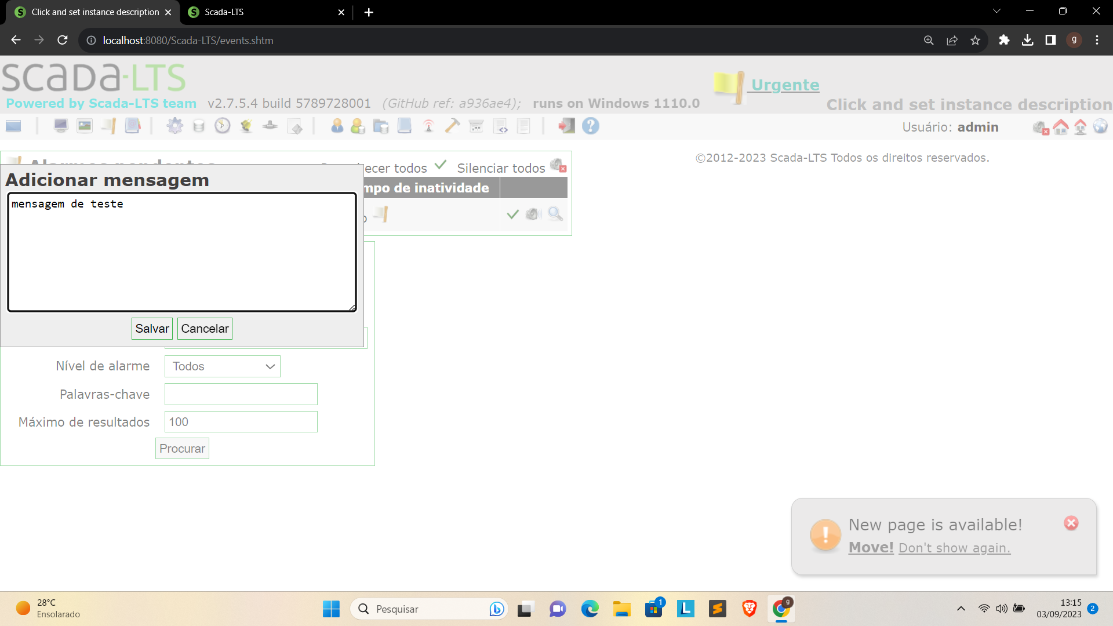Image resolution: width=1113 pixels, height=626 pixels.
Task: Open the Urgente alarm flag
Action: pos(728,88)
